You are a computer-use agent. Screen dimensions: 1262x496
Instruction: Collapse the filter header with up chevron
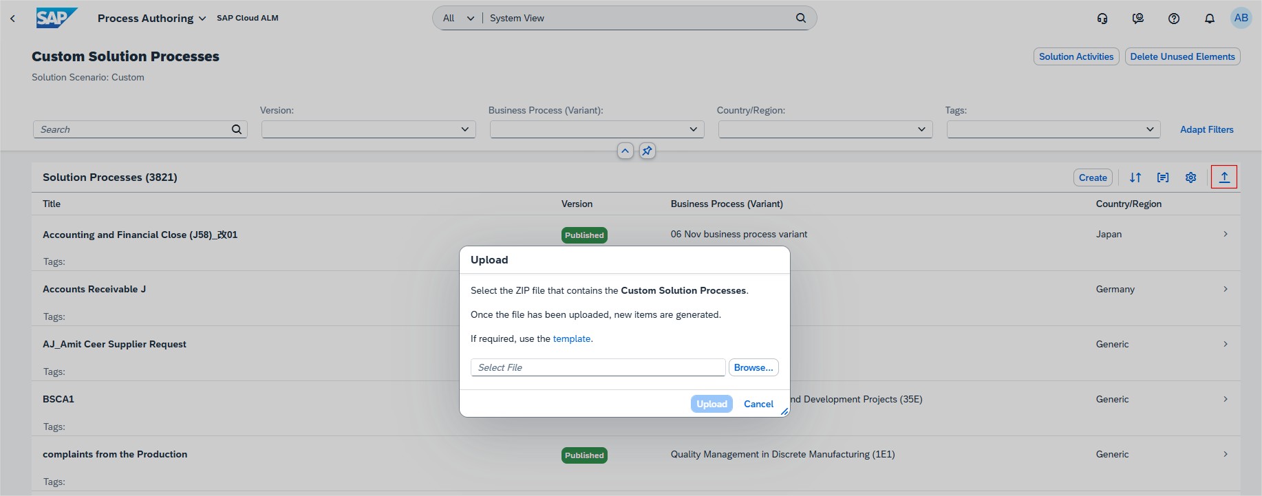[625, 151]
